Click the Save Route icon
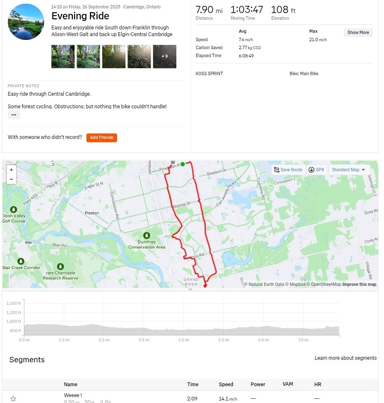This screenshot has height=403, width=384. [277, 170]
